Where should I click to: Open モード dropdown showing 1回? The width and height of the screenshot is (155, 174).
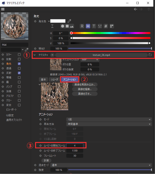pos(109,119)
